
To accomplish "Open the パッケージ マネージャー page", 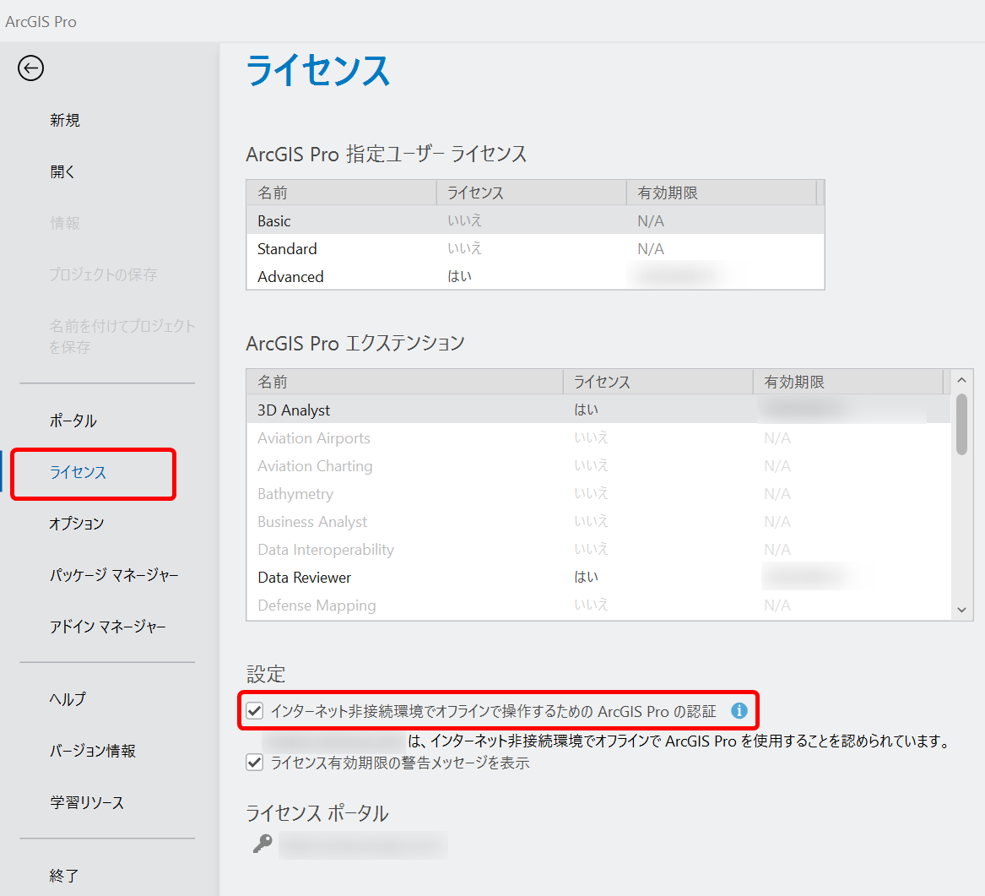I will (x=114, y=576).
